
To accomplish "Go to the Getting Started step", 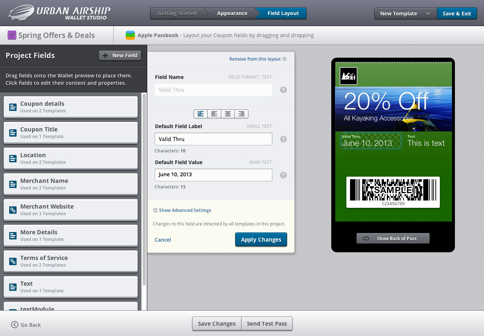I will click(x=177, y=13).
